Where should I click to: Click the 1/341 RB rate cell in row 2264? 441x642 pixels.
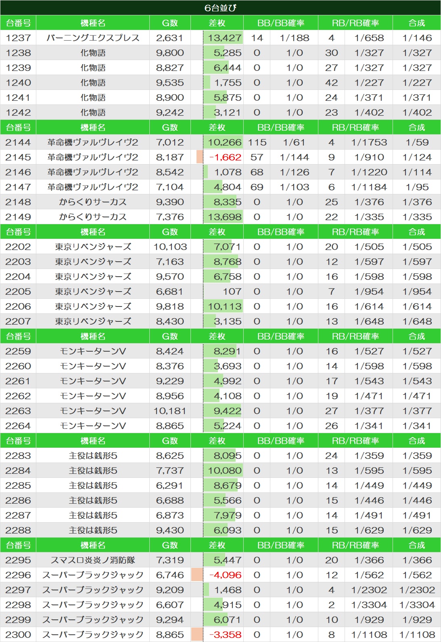pyautogui.click(x=369, y=426)
